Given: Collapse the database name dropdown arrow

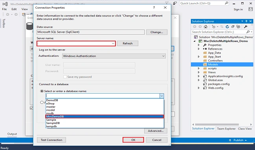Looking at the screenshot, I should click(161, 96).
